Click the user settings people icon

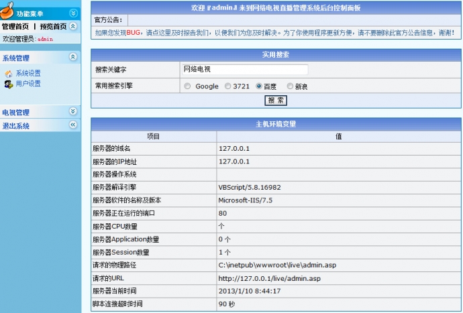click(x=9, y=84)
